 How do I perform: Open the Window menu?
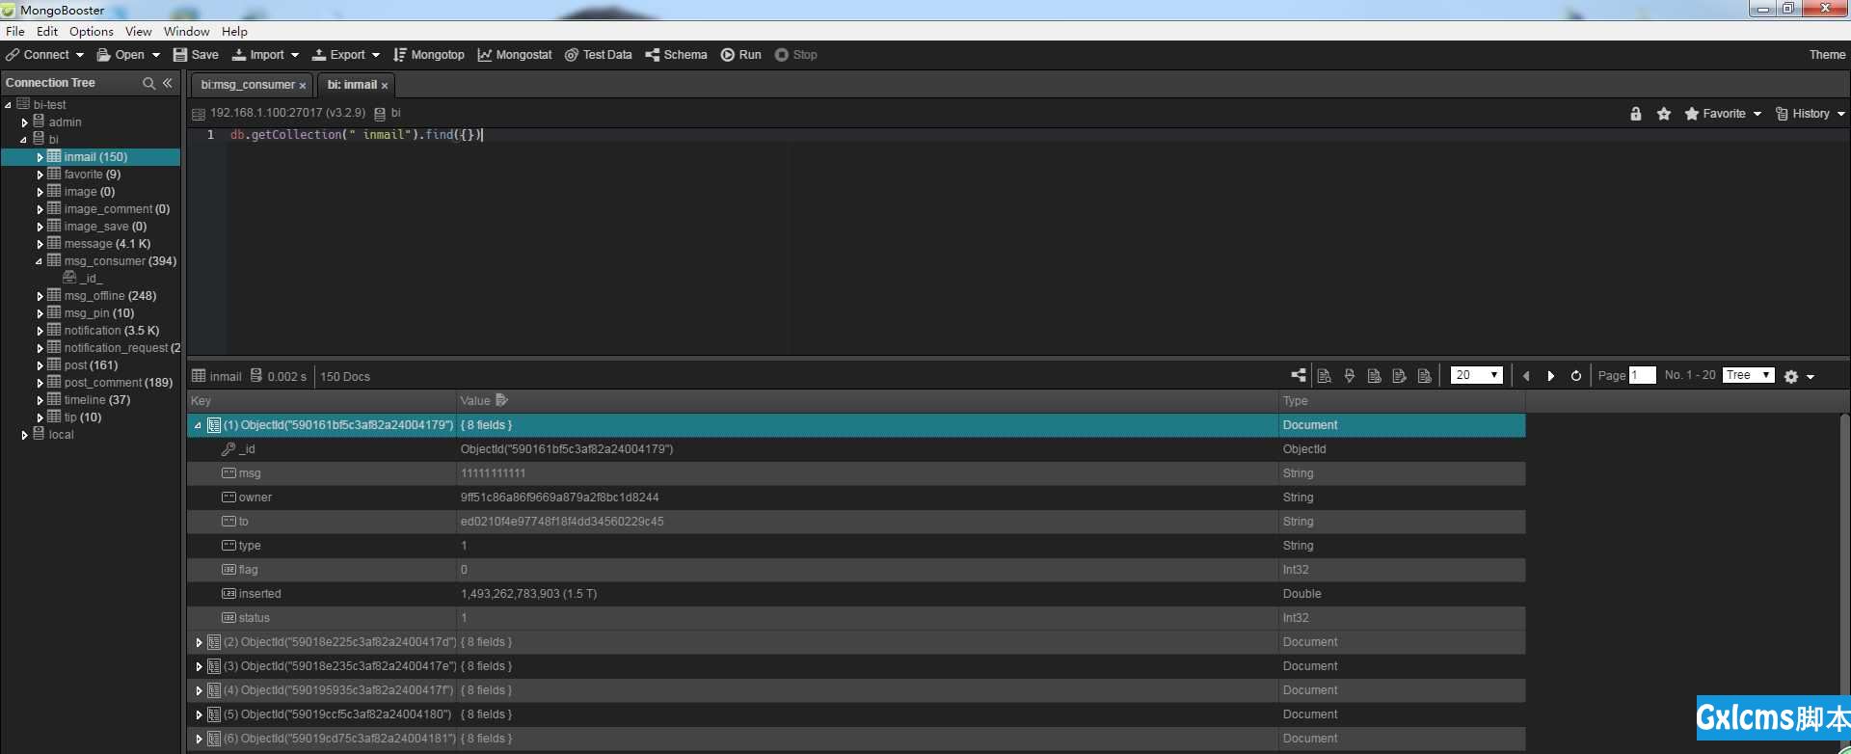point(187,31)
